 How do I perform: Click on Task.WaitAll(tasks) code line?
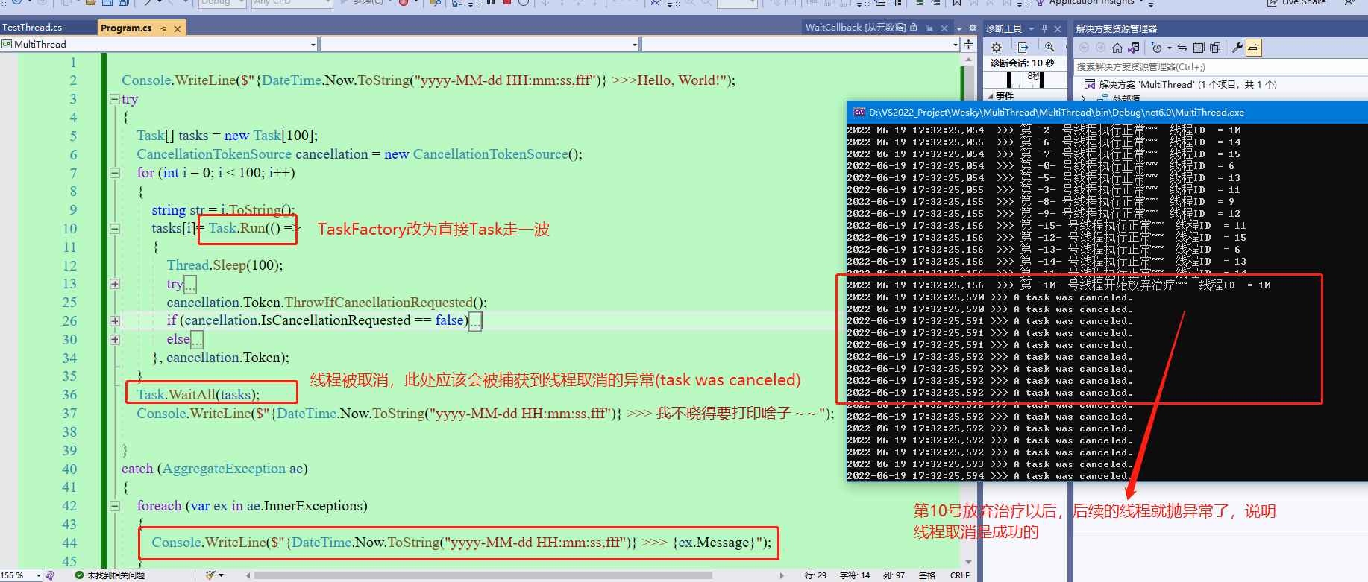click(x=198, y=395)
